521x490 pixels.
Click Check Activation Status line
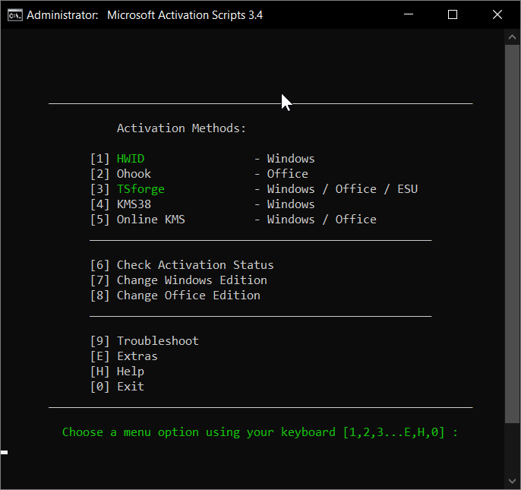tap(194, 265)
